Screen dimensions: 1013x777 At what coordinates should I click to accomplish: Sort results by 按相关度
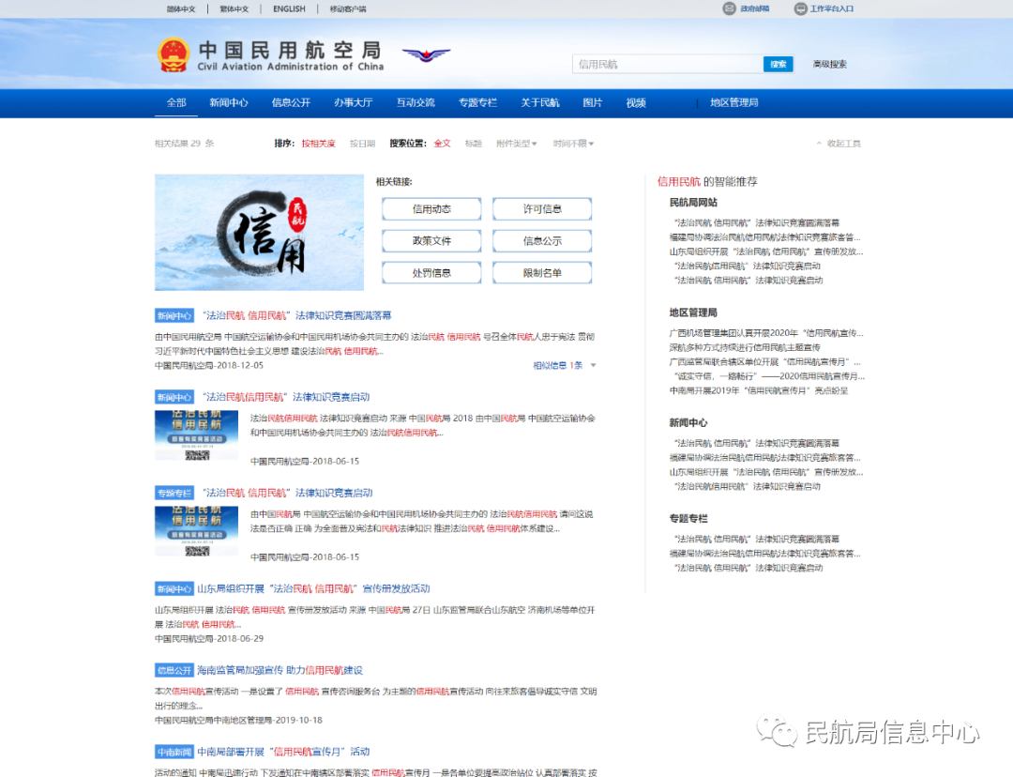pos(319,144)
